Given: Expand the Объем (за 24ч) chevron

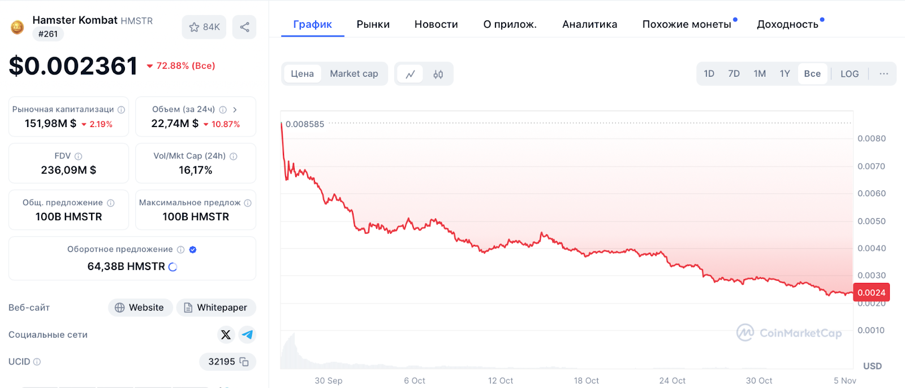Looking at the screenshot, I should [235, 110].
